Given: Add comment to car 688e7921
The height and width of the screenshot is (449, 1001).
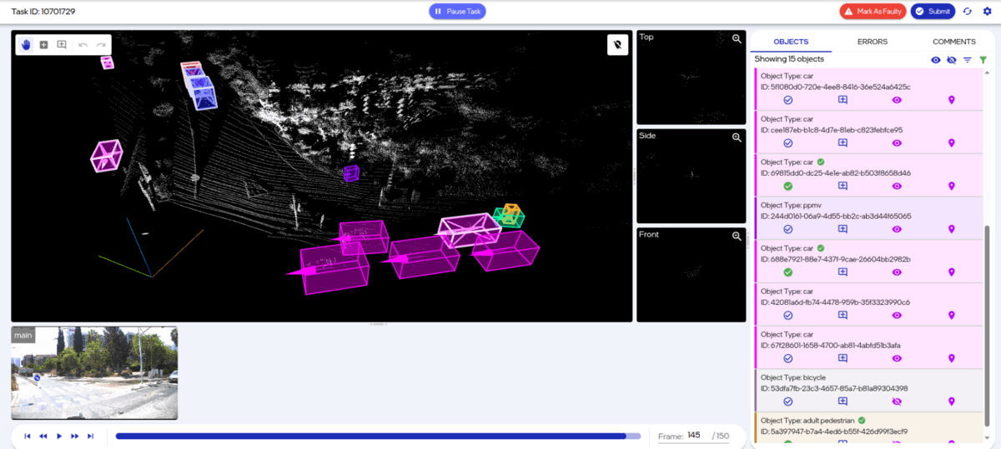Looking at the screenshot, I should [843, 272].
